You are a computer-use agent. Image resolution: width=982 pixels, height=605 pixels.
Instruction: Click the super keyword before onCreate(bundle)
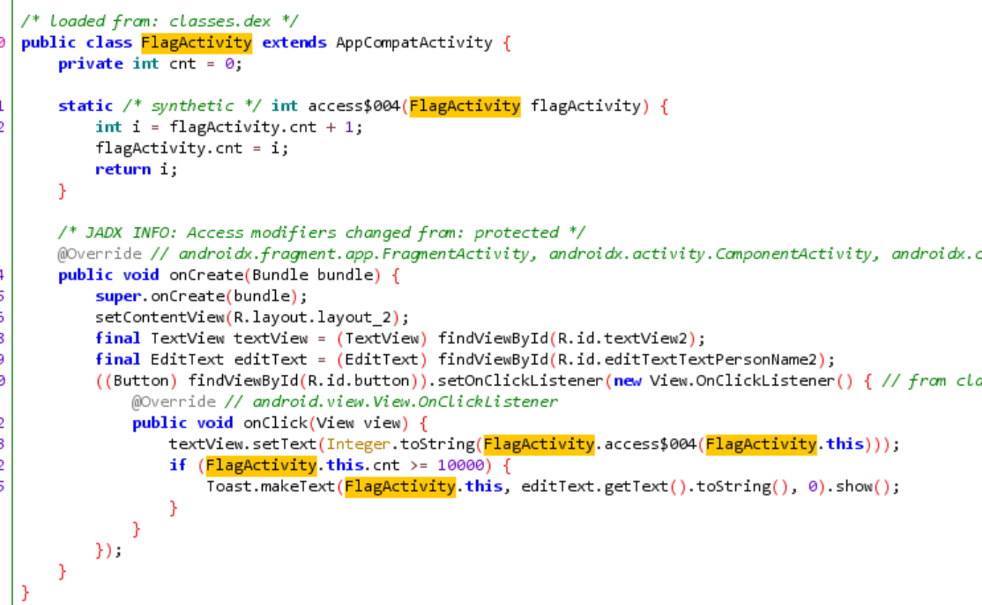tap(117, 296)
